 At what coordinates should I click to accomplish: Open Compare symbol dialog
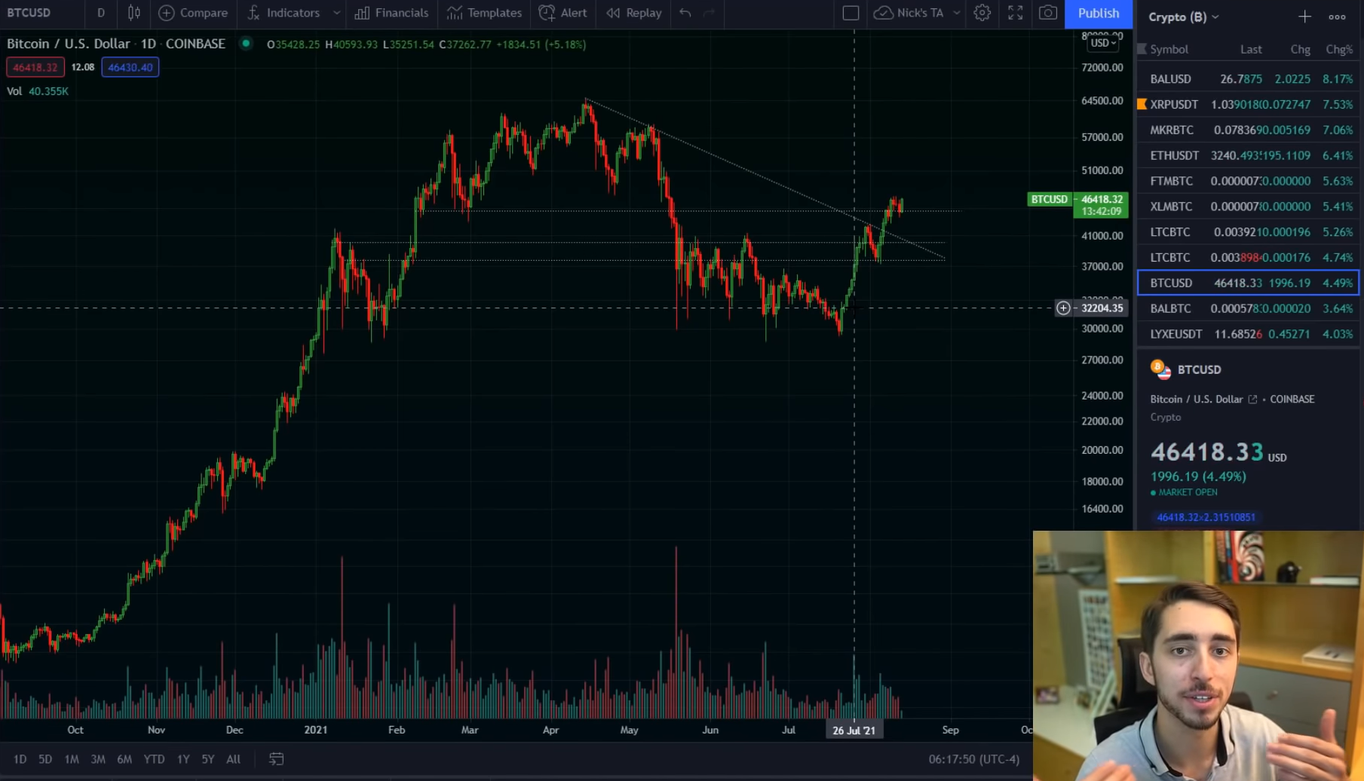click(x=193, y=13)
